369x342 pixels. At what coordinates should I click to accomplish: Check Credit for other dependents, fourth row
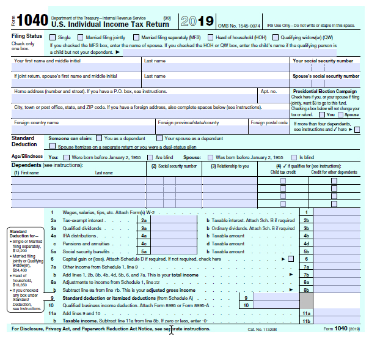pyautogui.click(x=334, y=204)
